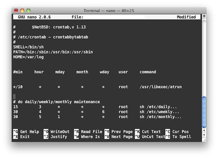Click the user column header

[123, 72]
